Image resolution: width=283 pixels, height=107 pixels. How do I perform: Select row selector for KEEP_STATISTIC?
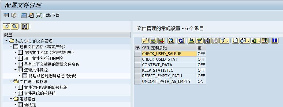coord(137,70)
